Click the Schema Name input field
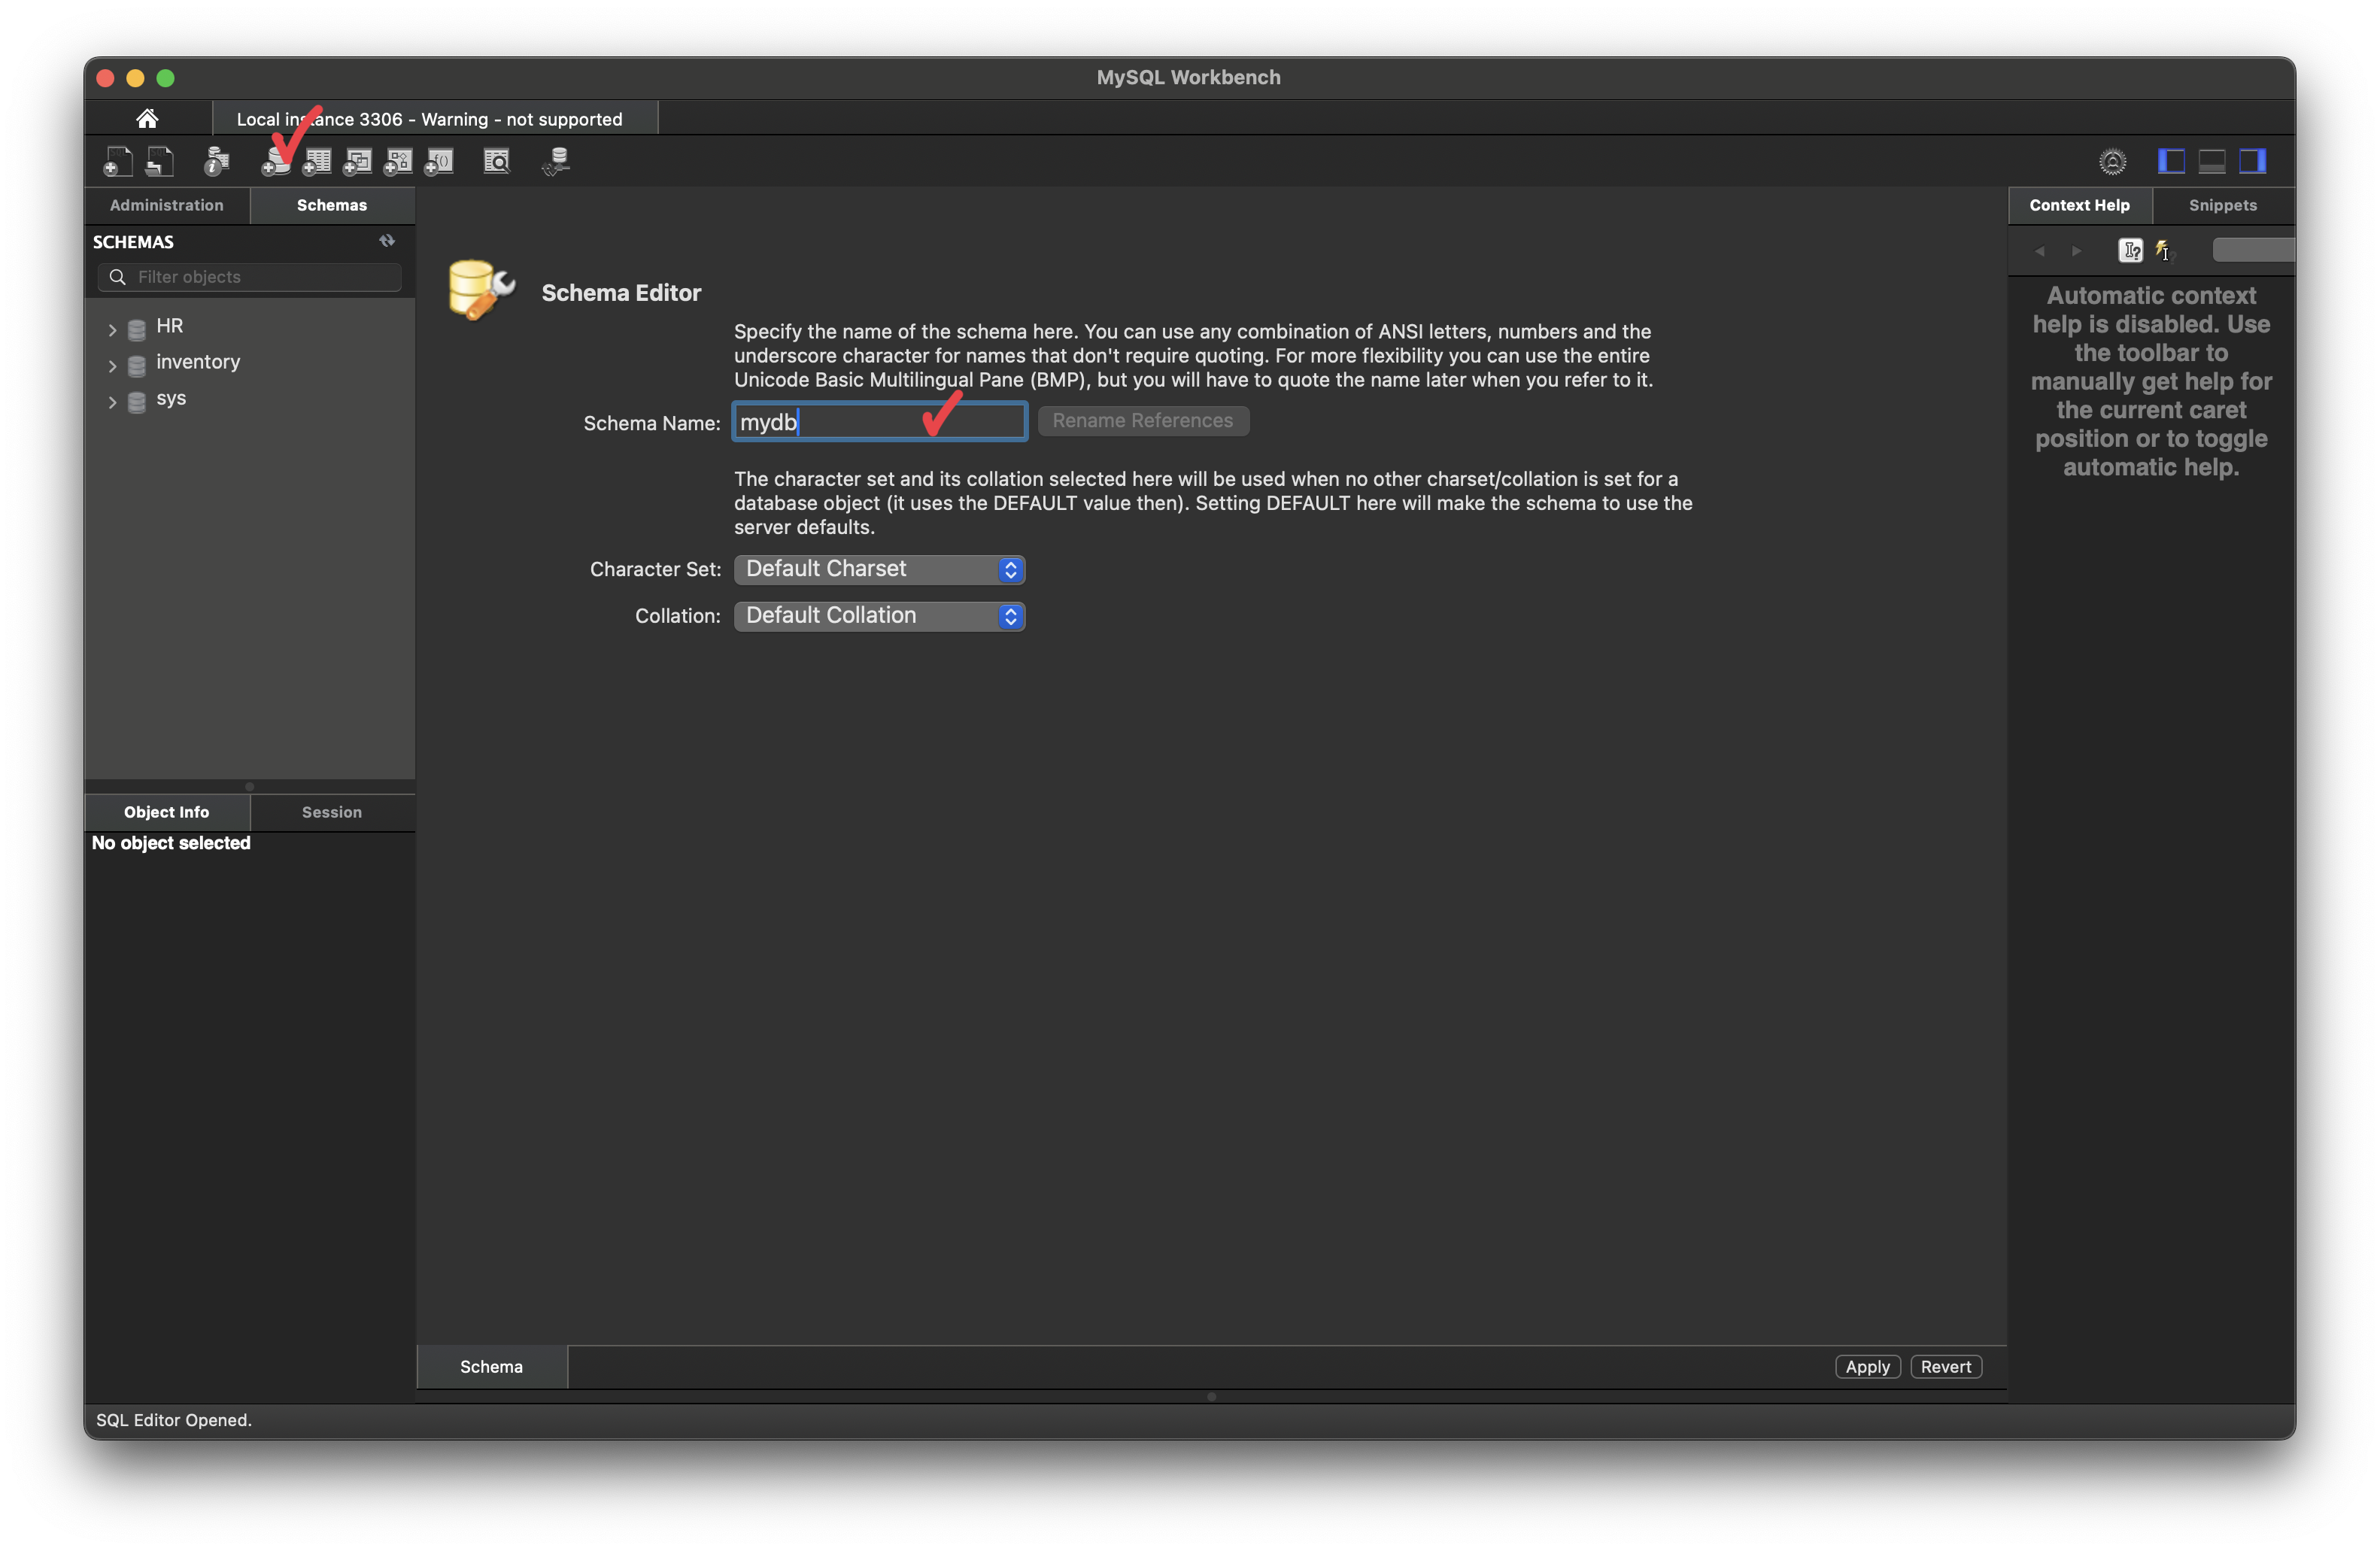This screenshot has height=1551, width=2380. click(879, 422)
